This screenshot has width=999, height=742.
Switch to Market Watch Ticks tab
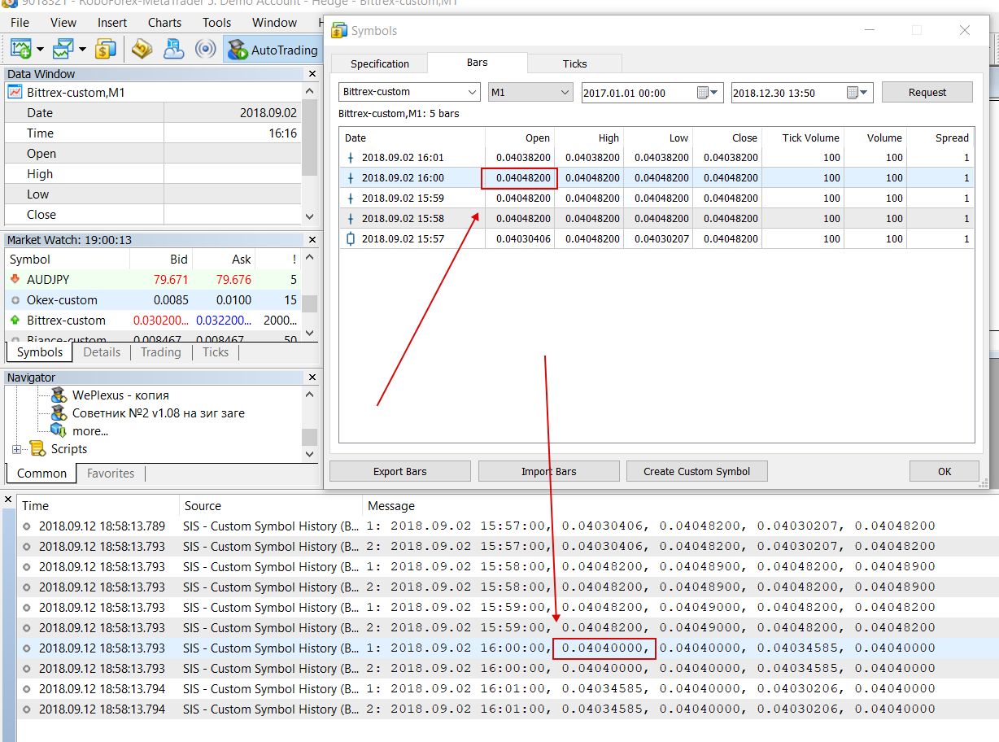tap(216, 352)
